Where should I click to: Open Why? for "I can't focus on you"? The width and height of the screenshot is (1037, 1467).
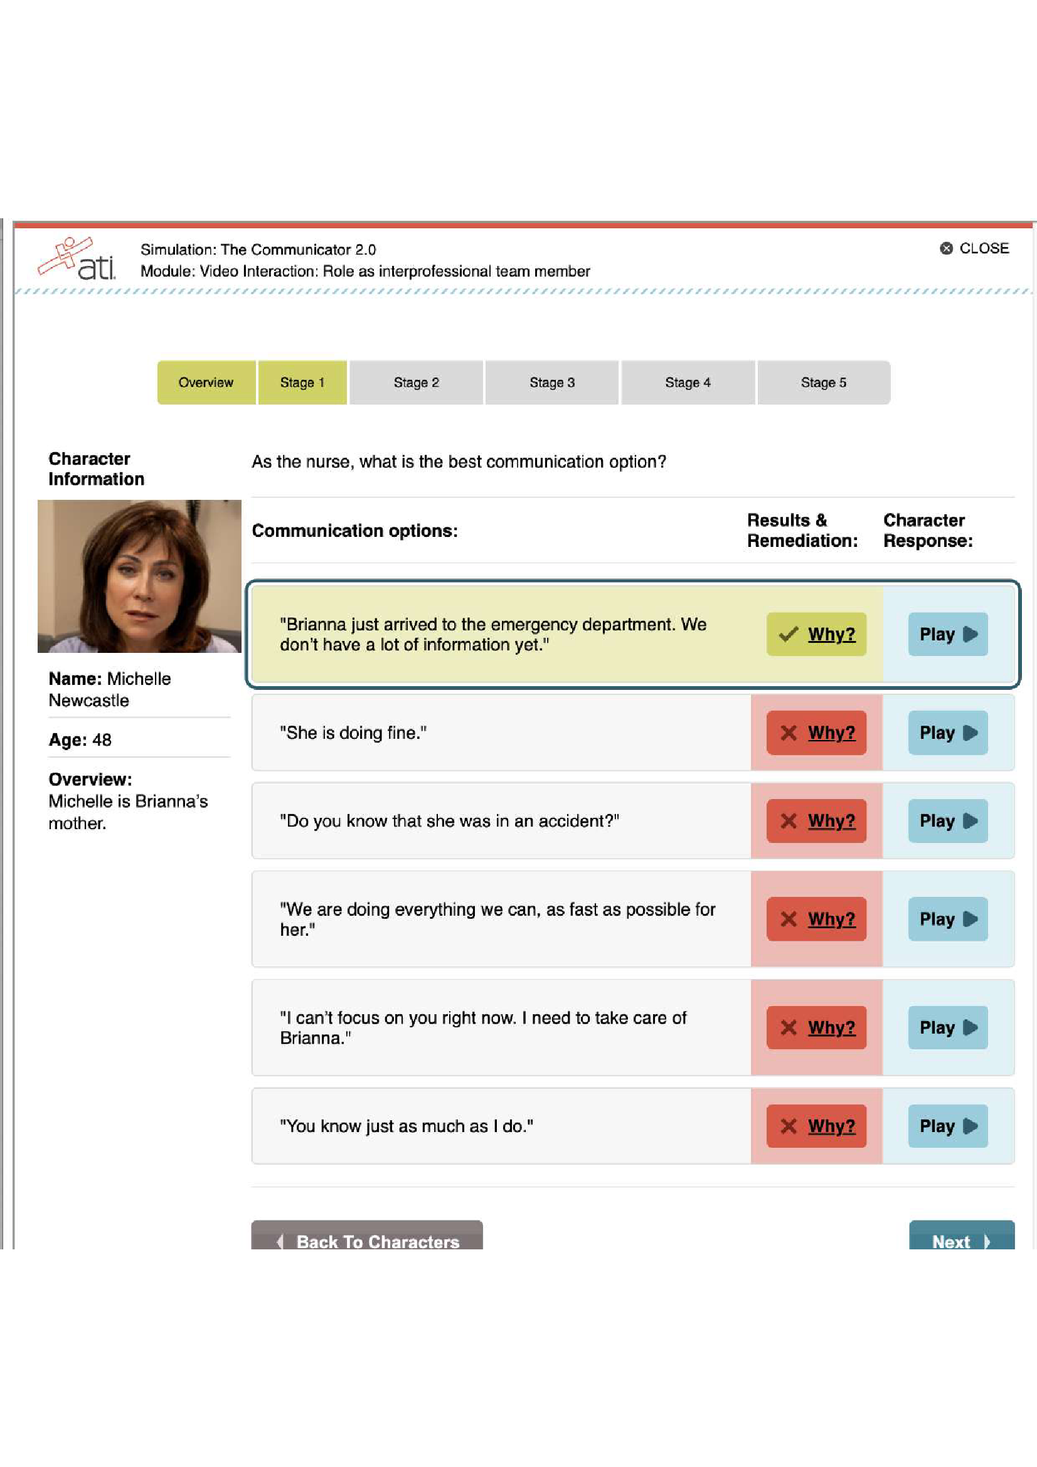(816, 1027)
